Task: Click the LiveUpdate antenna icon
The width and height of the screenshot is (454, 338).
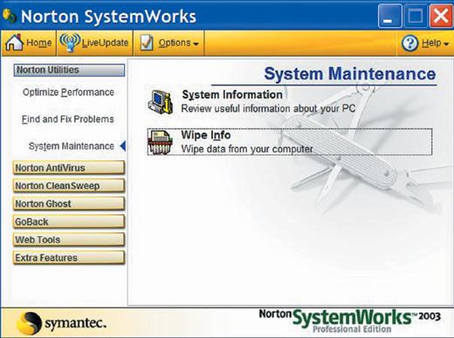Action: [70, 43]
